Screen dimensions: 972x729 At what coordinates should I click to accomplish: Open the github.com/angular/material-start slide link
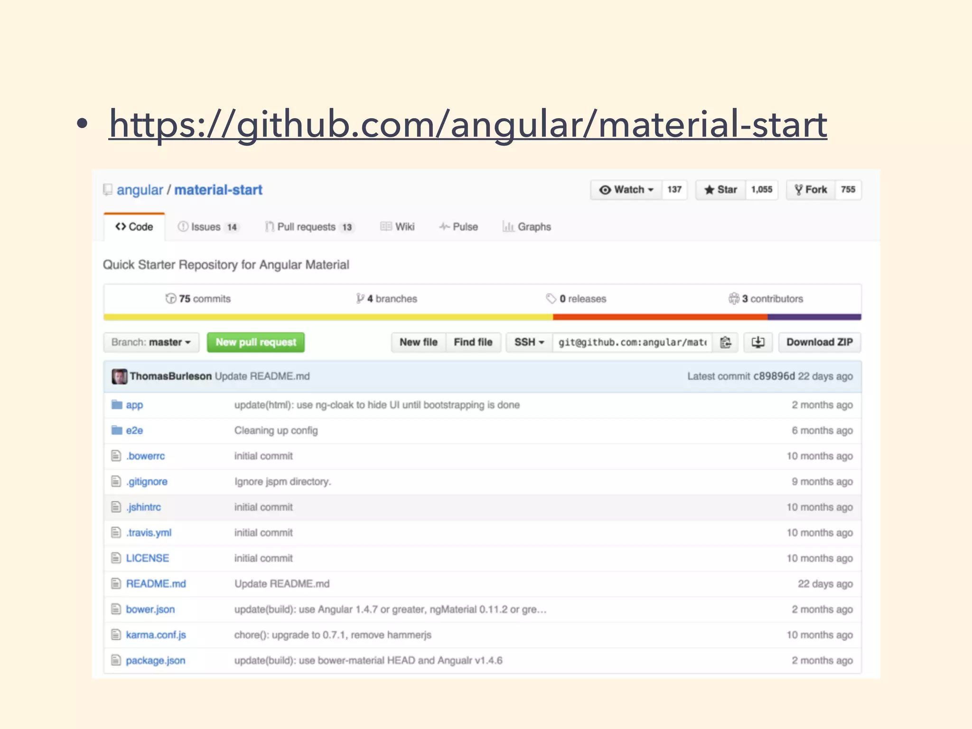point(468,124)
